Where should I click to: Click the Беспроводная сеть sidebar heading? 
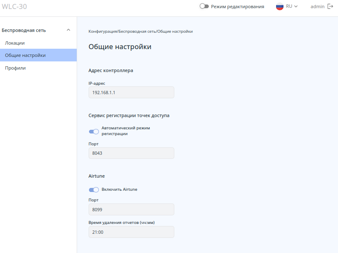pos(24,30)
